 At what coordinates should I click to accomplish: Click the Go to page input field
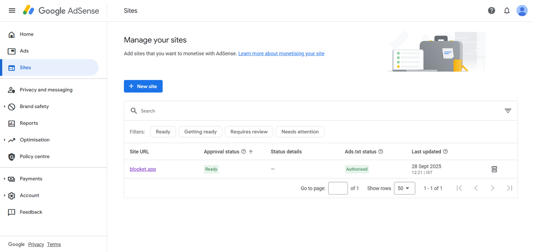click(x=338, y=188)
